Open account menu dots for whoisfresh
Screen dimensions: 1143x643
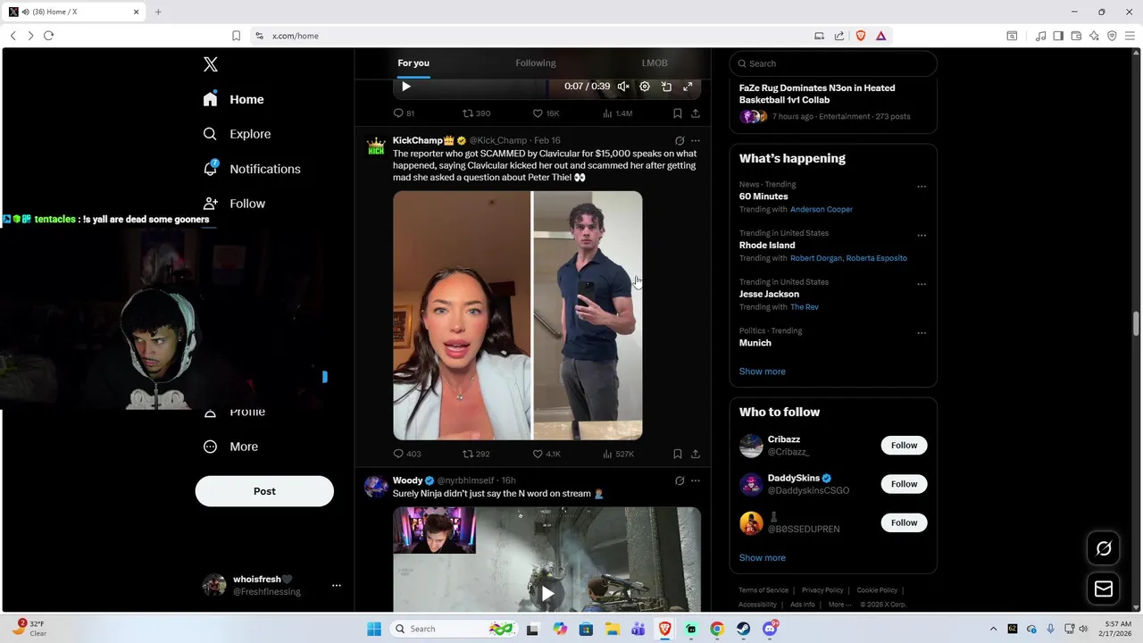[x=337, y=586]
